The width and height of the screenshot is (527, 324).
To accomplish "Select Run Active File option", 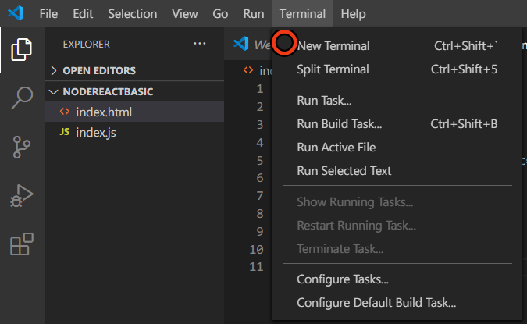I will tap(336, 147).
